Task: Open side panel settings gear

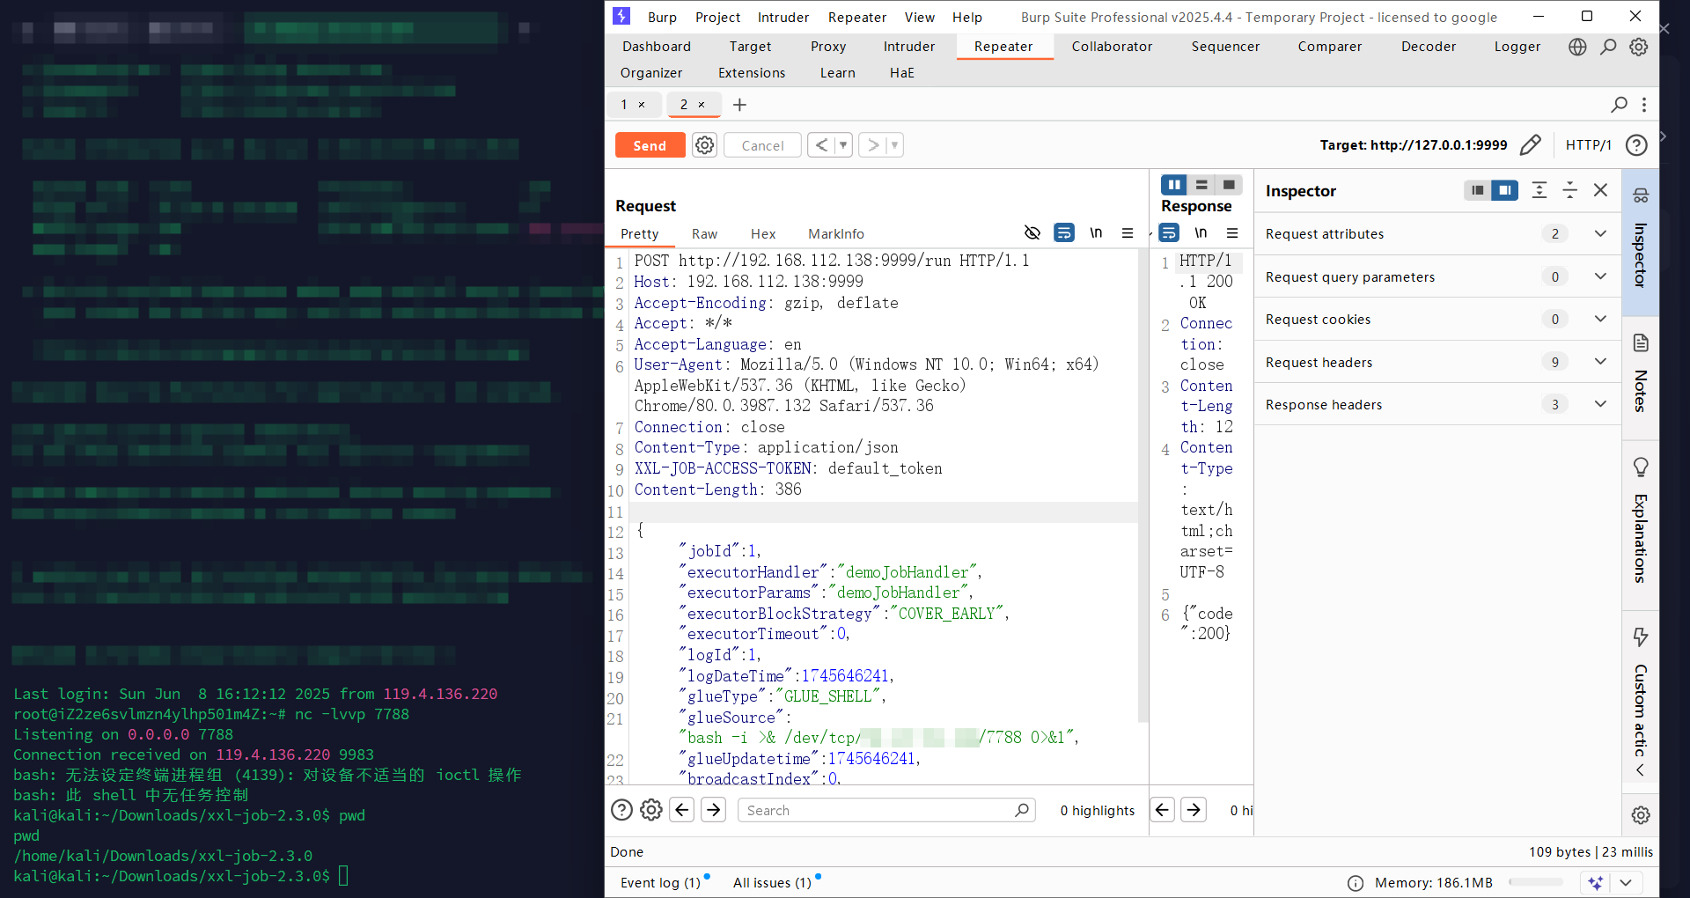Action: pos(1641,815)
